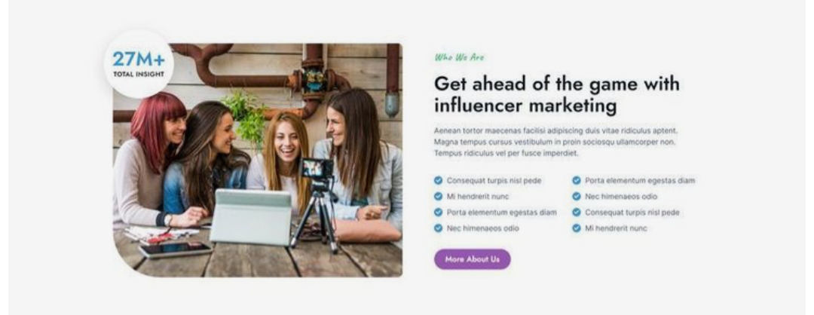Click check icon beside left-column "Nec himenaeos odio"
The width and height of the screenshot is (814, 315).
pyautogui.click(x=438, y=228)
